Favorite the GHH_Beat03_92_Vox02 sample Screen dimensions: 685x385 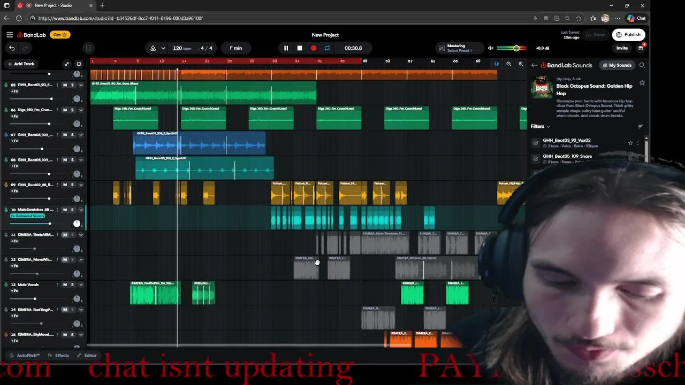coord(630,143)
